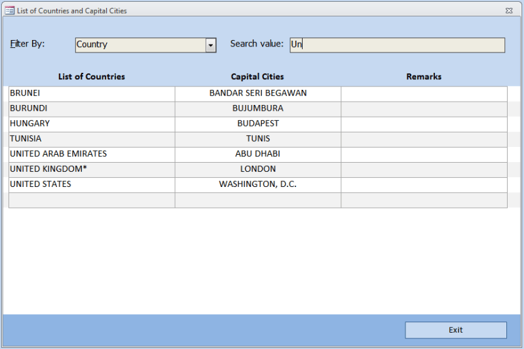This screenshot has width=524, height=349.
Task: Click the BUDAPEST capital cell
Action: tap(258, 124)
